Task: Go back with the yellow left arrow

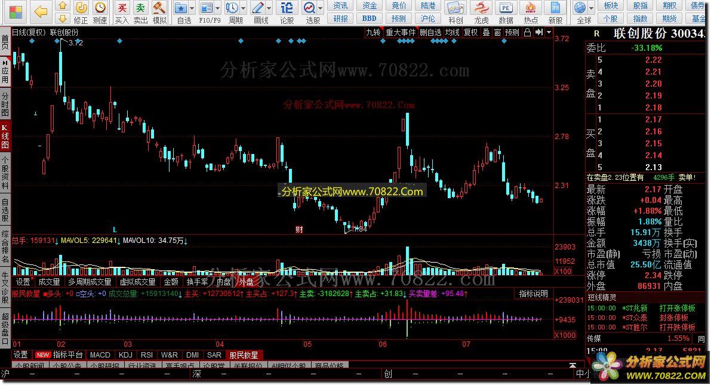Action: 41,12
